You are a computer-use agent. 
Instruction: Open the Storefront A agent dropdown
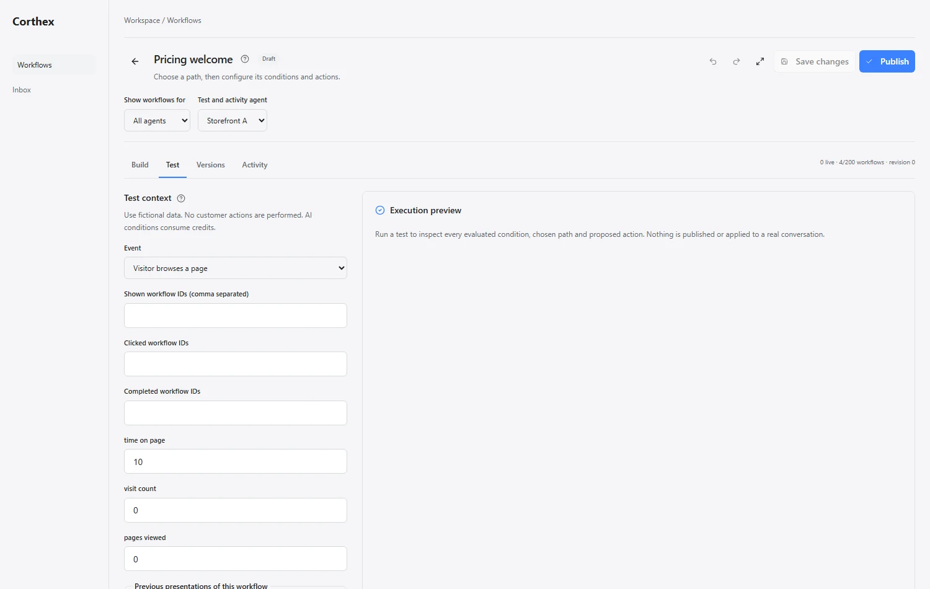[x=232, y=121]
